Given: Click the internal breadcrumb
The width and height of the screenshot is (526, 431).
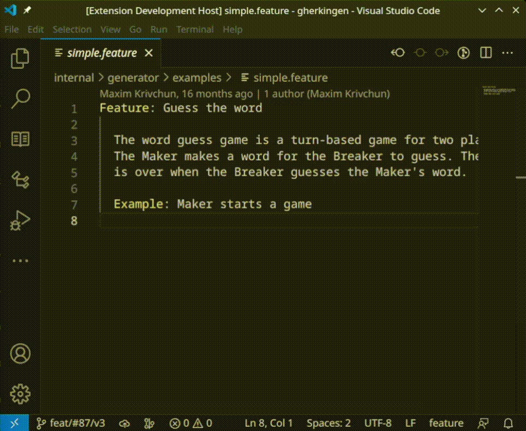Looking at the screenshot, I should pyautogui.click(x=74, y=77).
